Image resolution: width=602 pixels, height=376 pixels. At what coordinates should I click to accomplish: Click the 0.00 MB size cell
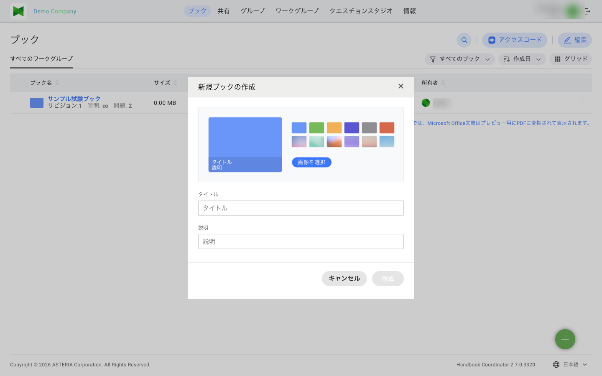point(165,103)
